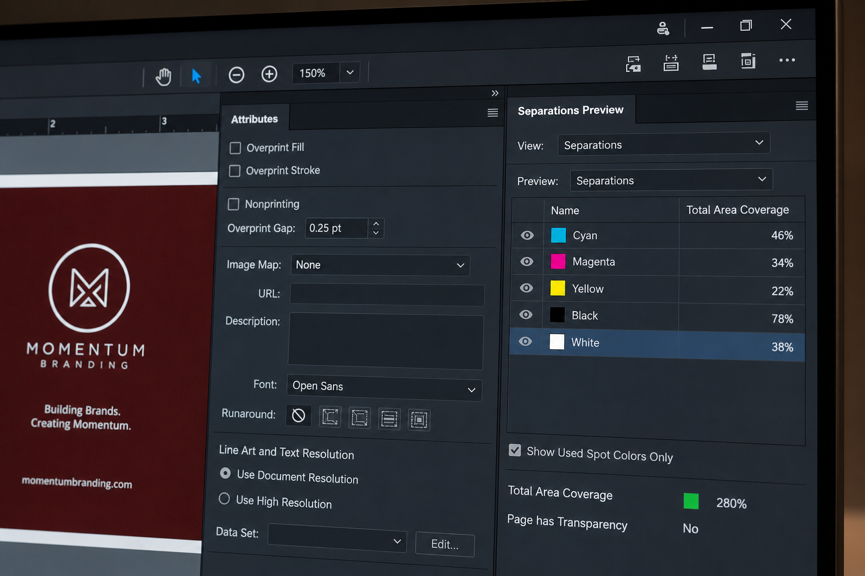Tick the Nonprinting checkbox
Screen dimensions: 865x576
[233, 204]
